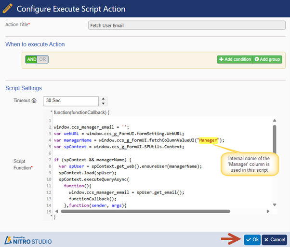
Task: Click horizontal scroll left arrow
Action: point(56,211)
